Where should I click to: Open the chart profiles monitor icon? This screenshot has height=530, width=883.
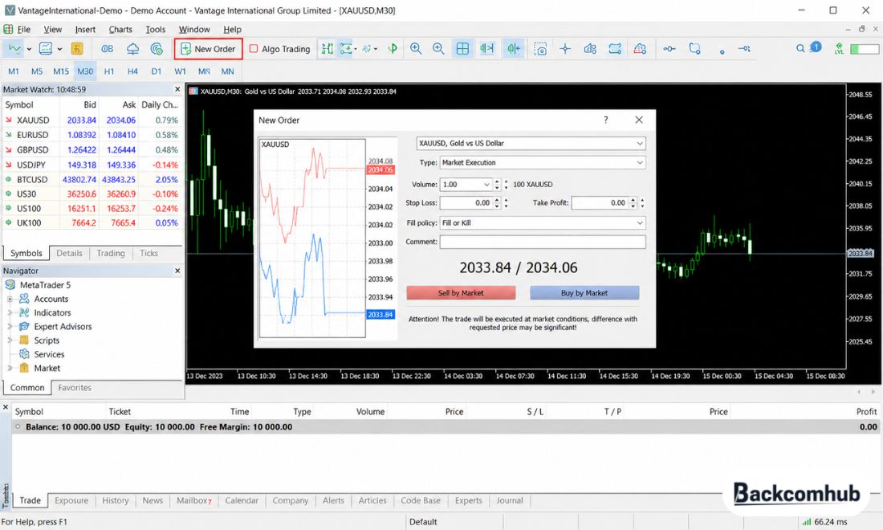45,49
